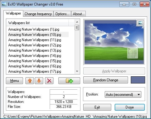Move selected wallpaper down with orange arrow

pos(39,81)
